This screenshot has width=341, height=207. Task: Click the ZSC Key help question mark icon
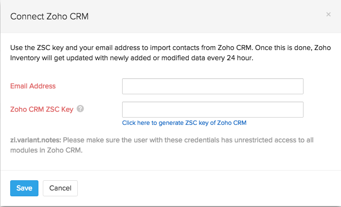[81, 109]
